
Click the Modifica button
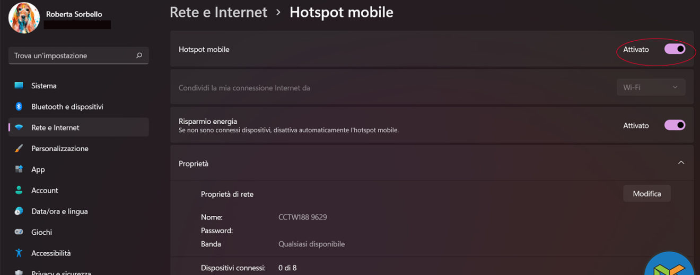[646, 194]
